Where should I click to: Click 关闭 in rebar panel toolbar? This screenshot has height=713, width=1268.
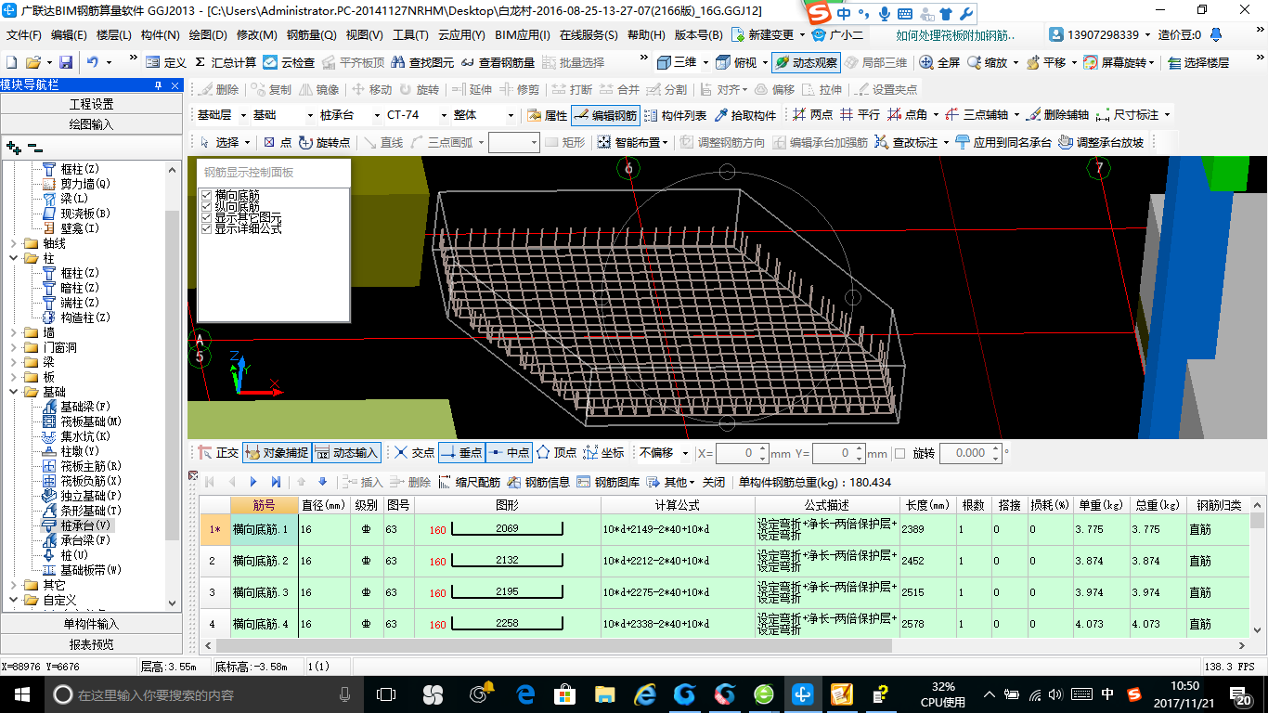713,482
